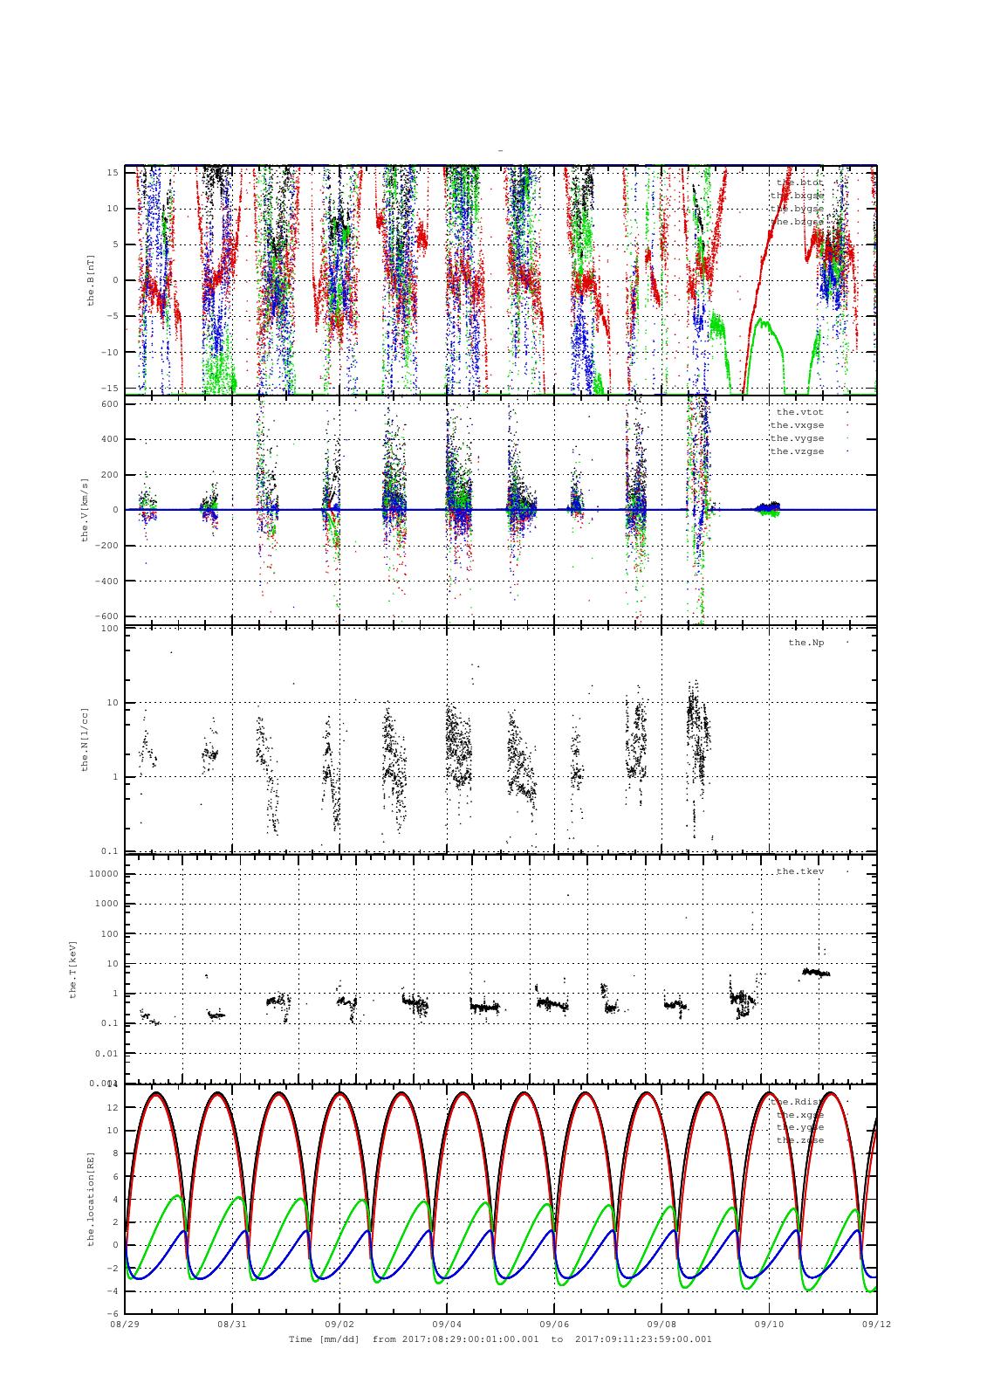Click the 08/29 date tick label
The height and width of the screenshot is (1397, 987).
(x=125, y=1324)
